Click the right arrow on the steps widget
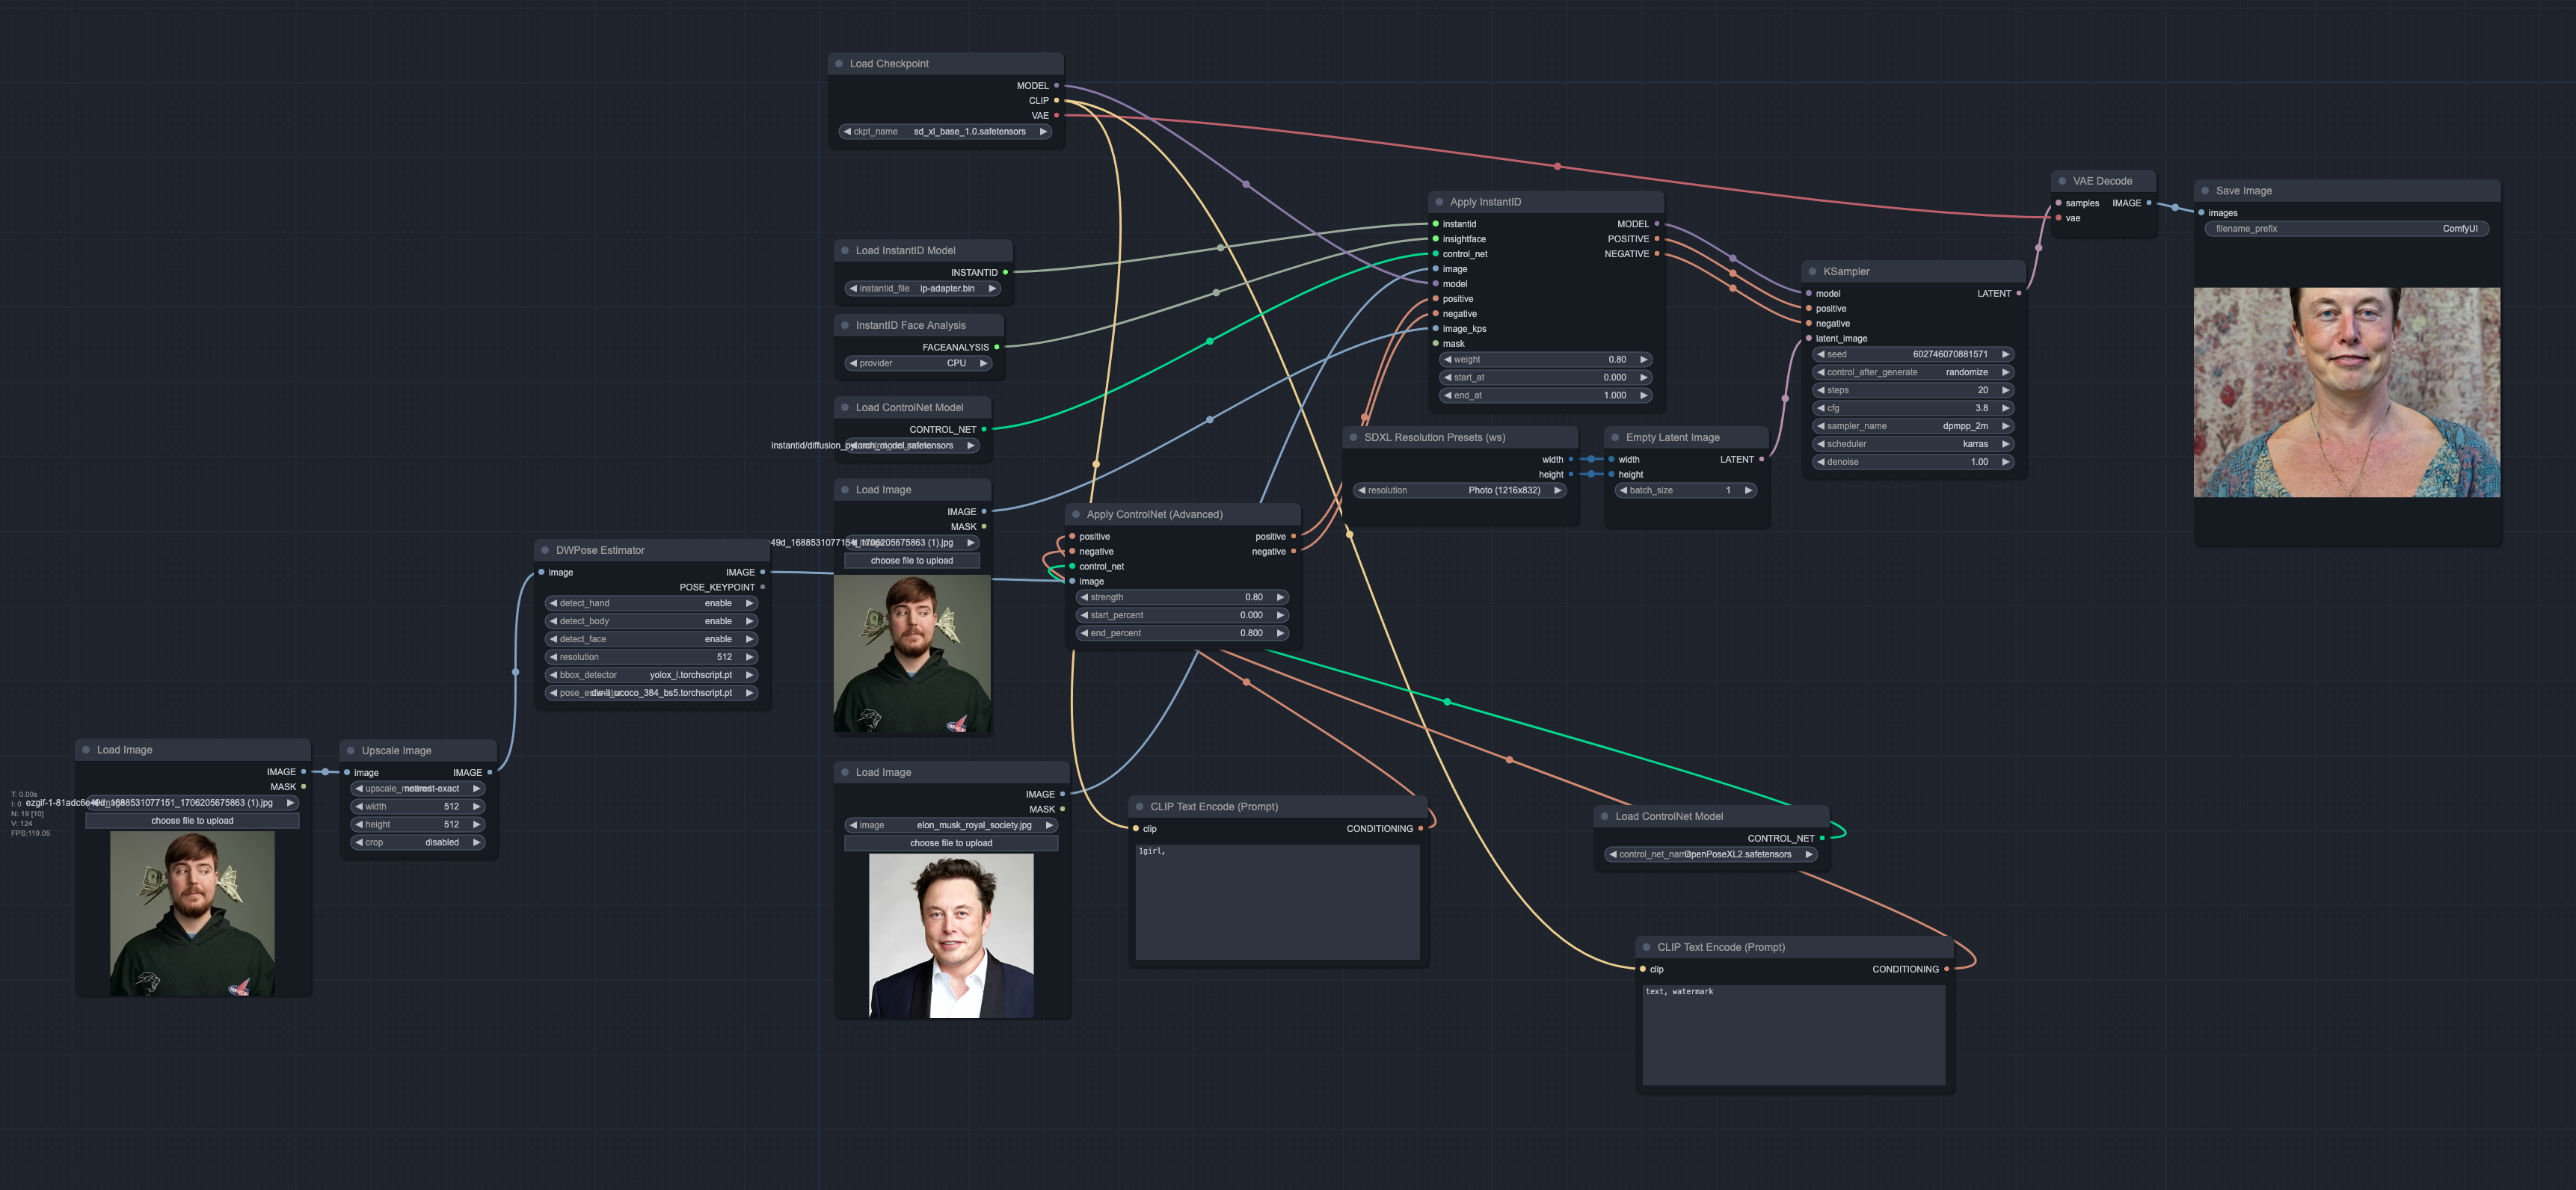2576x1190 pixels. [x=2005, y=390]
